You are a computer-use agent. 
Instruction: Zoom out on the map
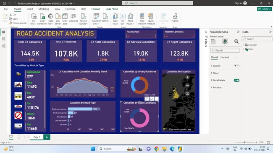[187, 85]
